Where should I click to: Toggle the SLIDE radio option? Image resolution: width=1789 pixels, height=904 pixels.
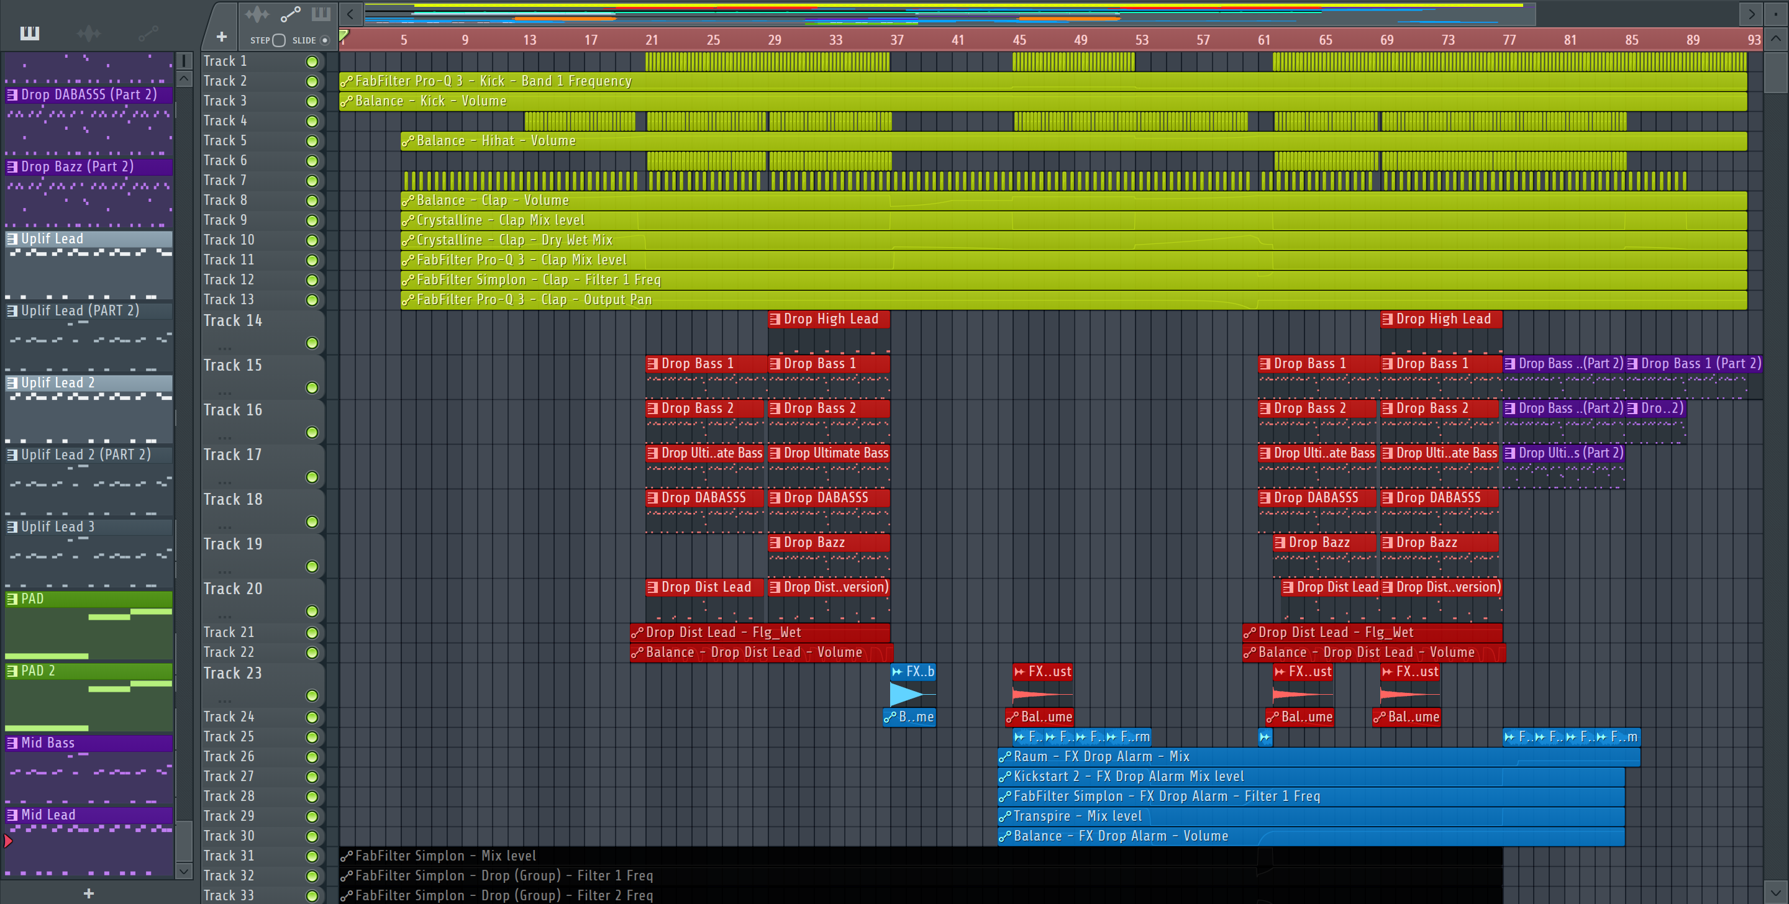(324, 40)
